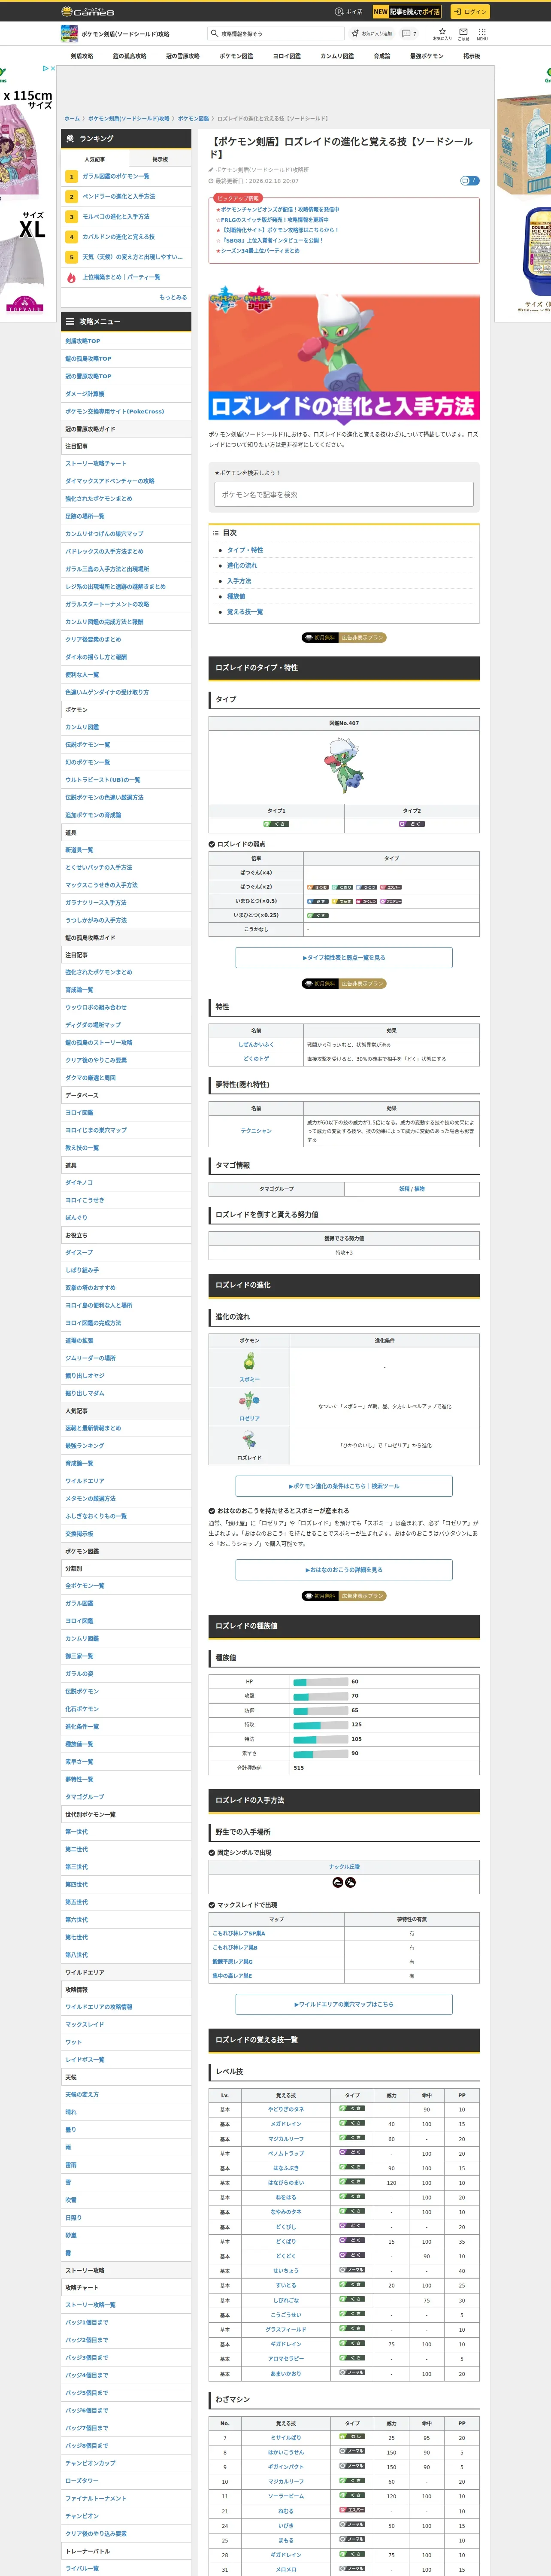Open the 最強ポケモン nav tab

click(427, 56)
